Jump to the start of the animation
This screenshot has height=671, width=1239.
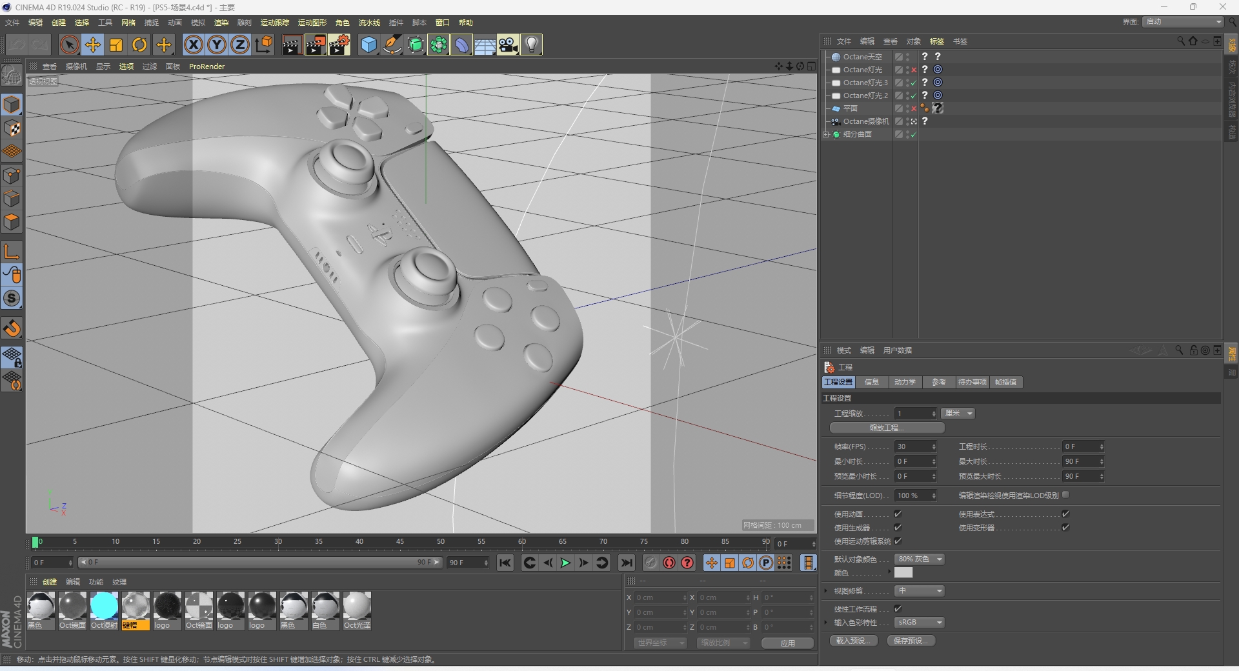coord(505,563)
